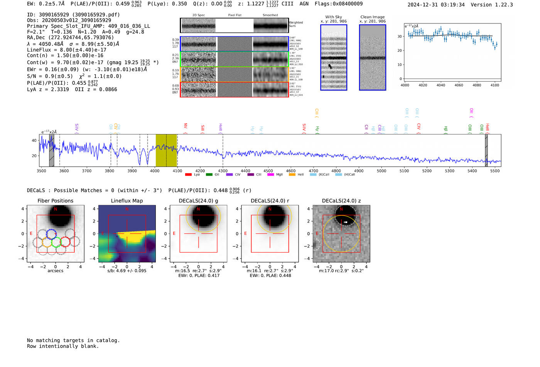Click 'No matching targets in catalog.' text
Image resolution: width=540 pixels, height=367 pixels.
coord(73,340)
